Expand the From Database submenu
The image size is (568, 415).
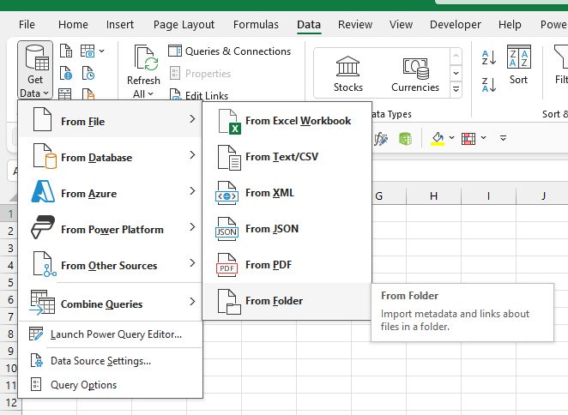(x=110, y=156)
